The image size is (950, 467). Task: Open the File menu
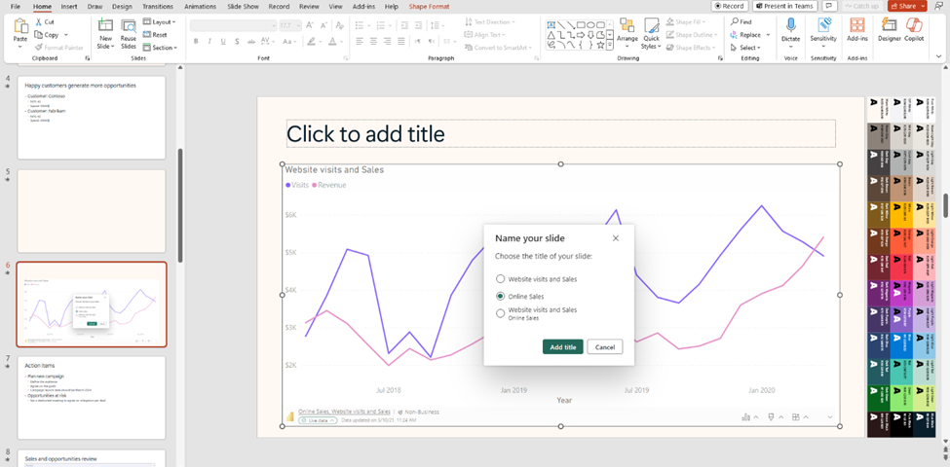pyautogui.click(x=16, y=6)
